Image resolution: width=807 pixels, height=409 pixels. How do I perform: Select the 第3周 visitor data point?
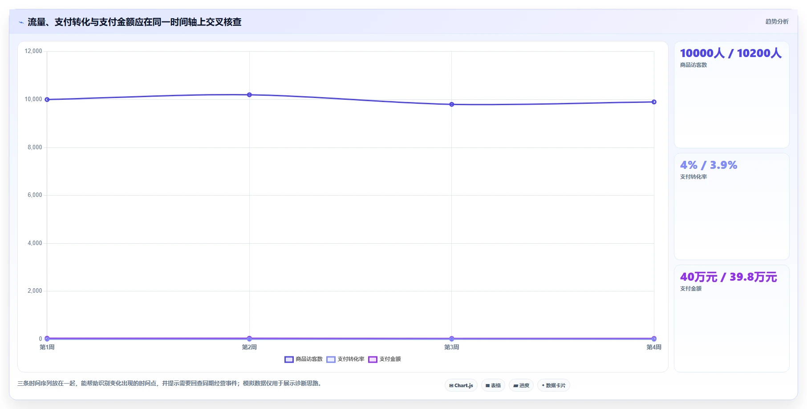[452, 104]
